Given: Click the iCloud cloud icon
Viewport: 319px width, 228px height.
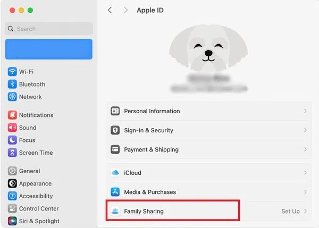Looking at the screenshot, I should 115,173.
